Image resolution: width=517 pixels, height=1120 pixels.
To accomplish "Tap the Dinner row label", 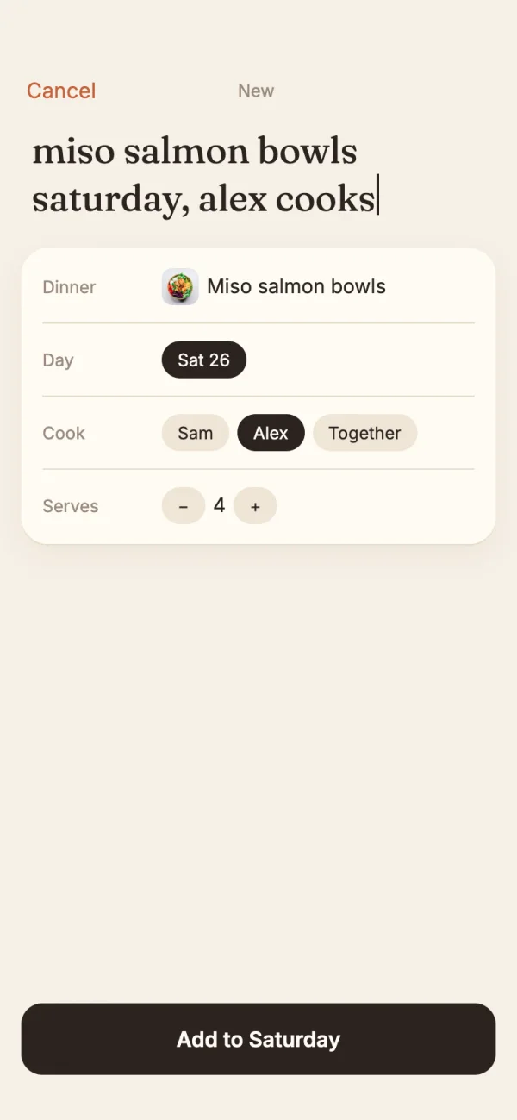I will (69, 287).
